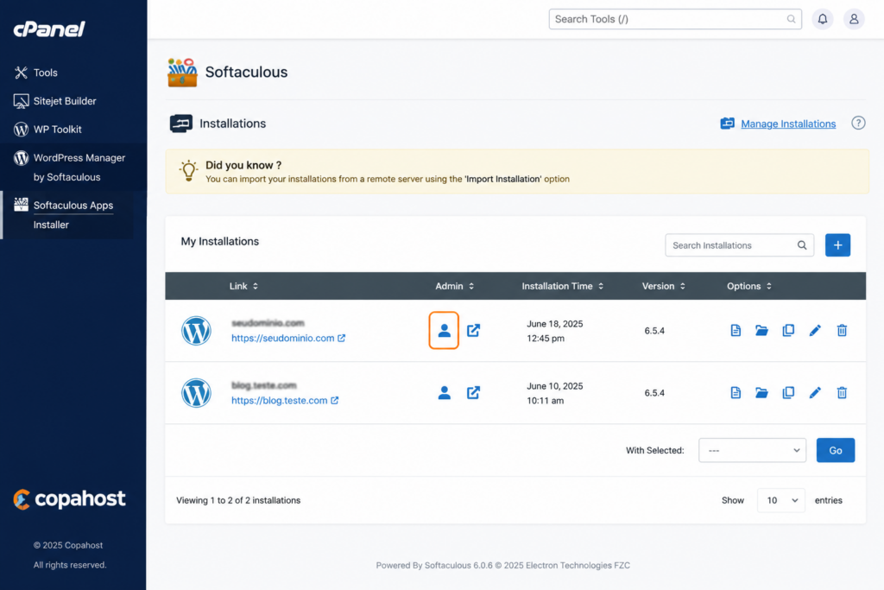Sort by the Options column
The width and height of the screenshot is (884, 590).
749,286
